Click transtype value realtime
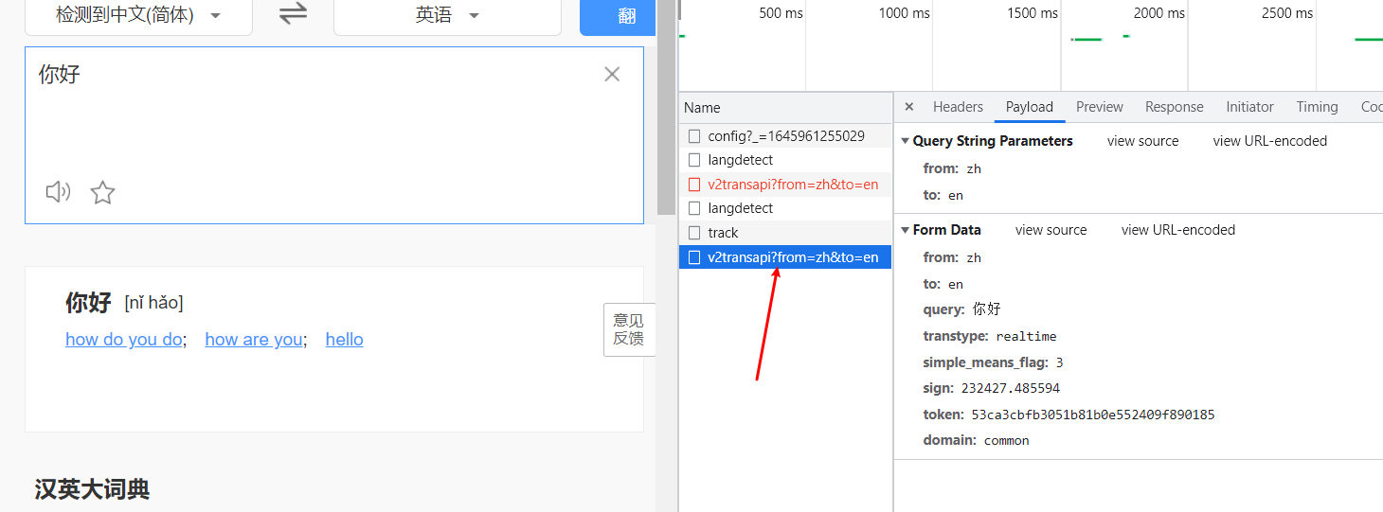1383x512 pixels. (1026, 336)
